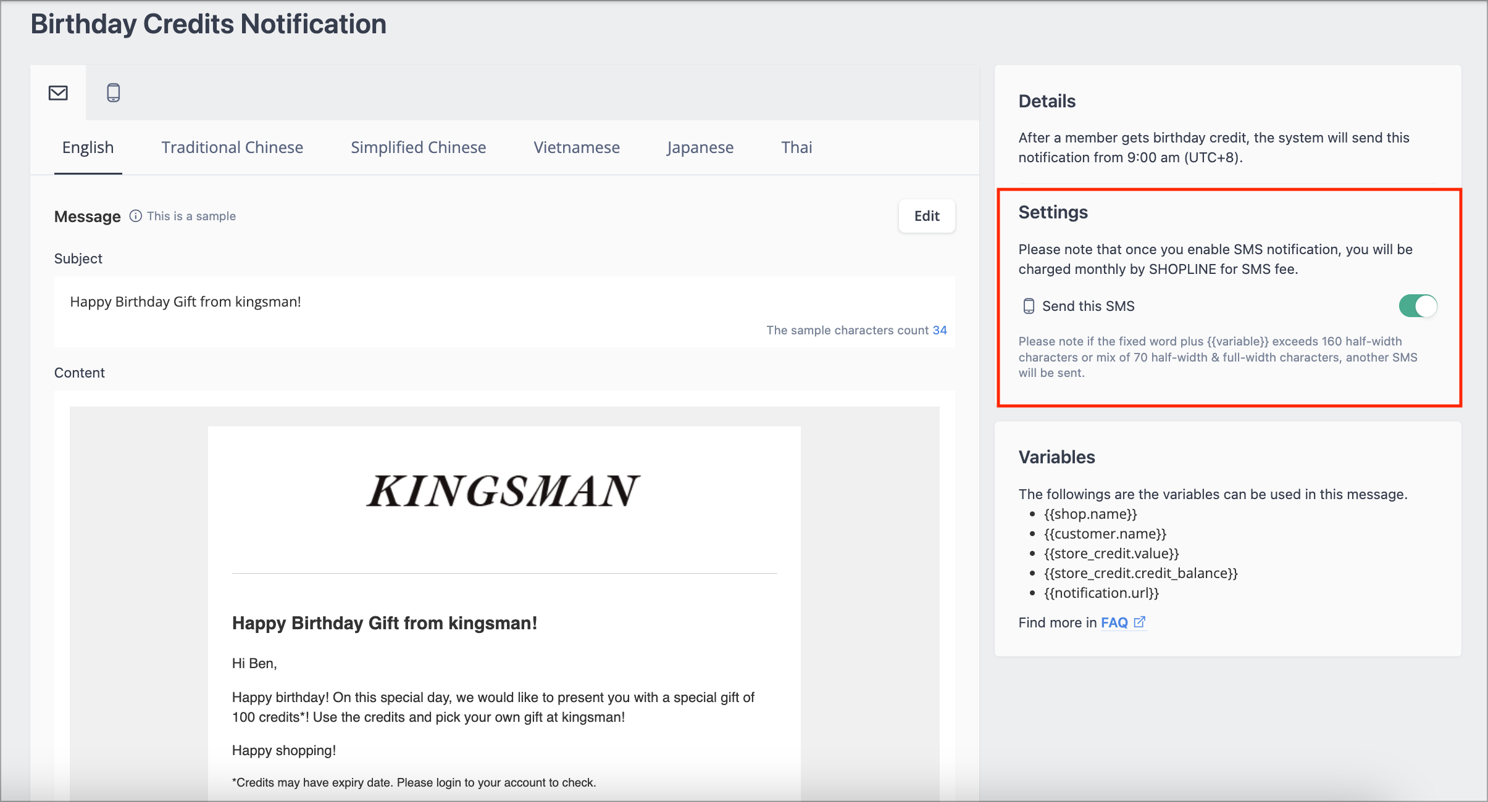Click the {{customer.name}} variable
Screen dimensions: 1488x802
[1105, 534]
